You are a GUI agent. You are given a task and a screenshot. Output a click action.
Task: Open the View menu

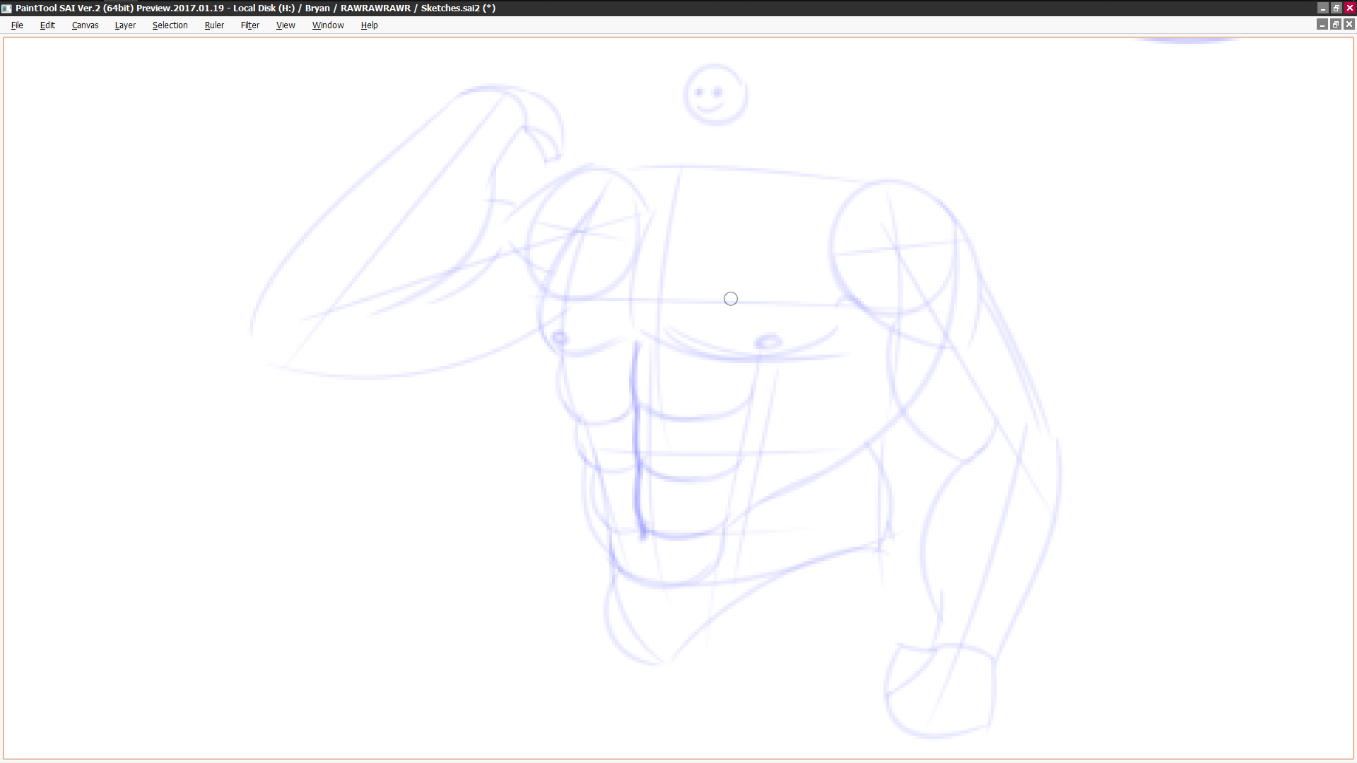tap(286, 25)
